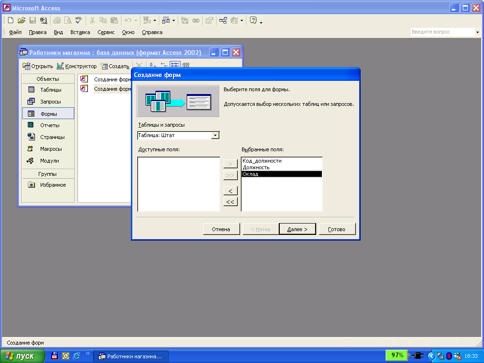Image resolution: width=484 pixels, height=363 pixels.
Task: Open the Relationships diagram icon
Action: click(x=223, y=20)
